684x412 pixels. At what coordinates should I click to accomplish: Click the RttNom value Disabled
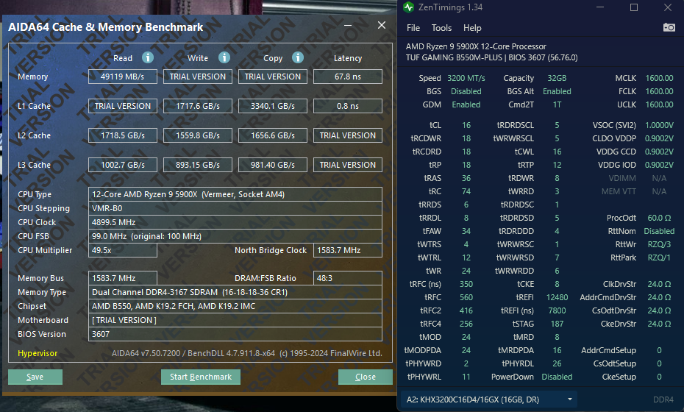(659, 231)
